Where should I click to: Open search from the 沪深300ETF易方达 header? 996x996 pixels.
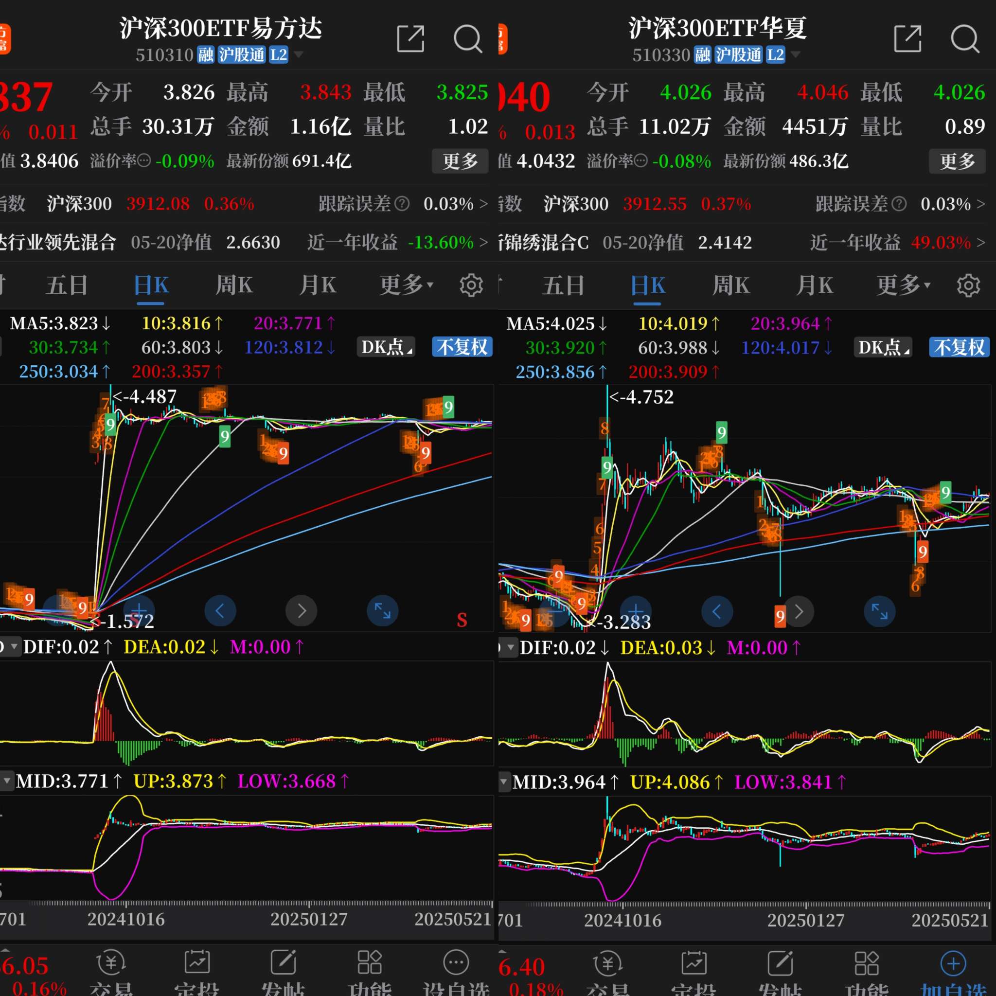(x=467, y=39)
